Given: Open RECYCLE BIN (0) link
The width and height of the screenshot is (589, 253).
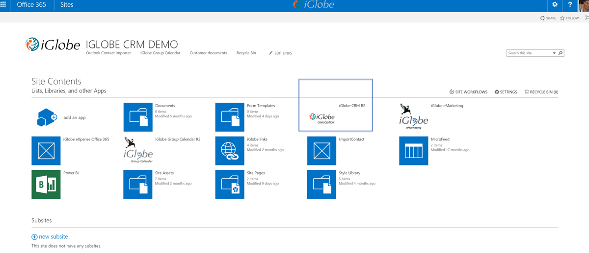Looking at the screenshot, I should click(541, 92).
